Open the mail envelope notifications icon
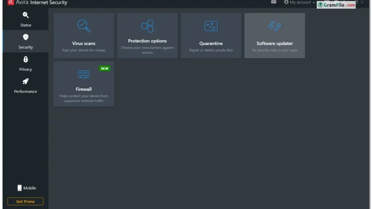Screen dimensions: 372x209 [x=274, y=2]
